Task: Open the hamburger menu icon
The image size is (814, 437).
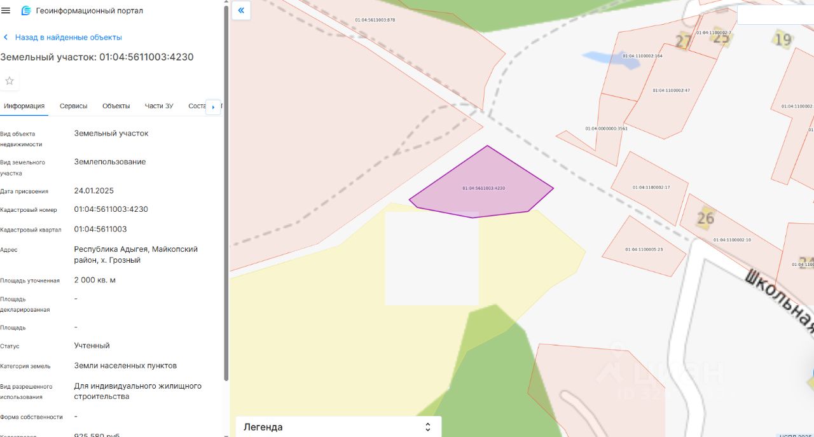Action: tap(6, 11)
